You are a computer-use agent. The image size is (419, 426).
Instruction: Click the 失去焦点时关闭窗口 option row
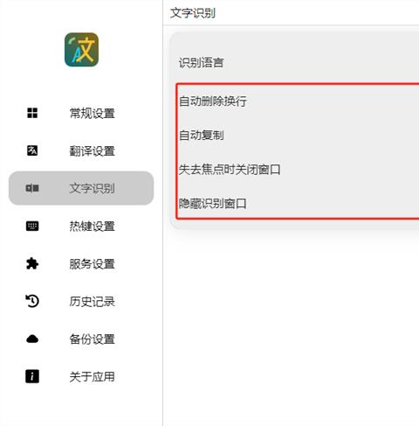tap(299, 170)
